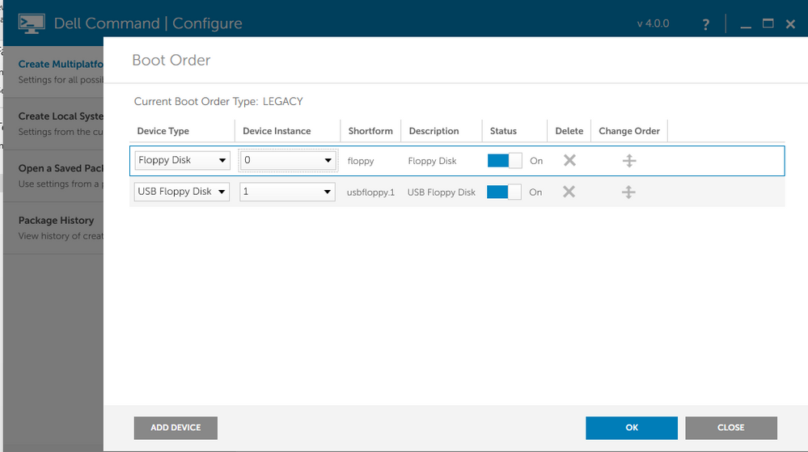Select Create Multiplatform Package in sidebar
Image resolution: width=808 pixels, height=452 pixels.
[x=53, y=72]
